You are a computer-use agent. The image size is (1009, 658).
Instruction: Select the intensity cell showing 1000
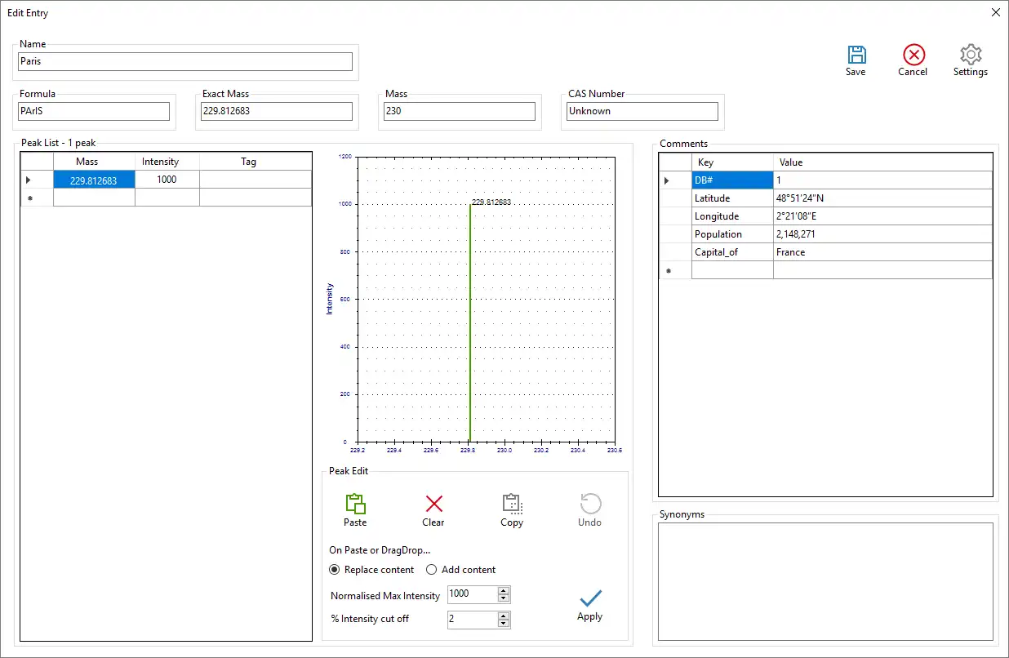coord(167,180)
